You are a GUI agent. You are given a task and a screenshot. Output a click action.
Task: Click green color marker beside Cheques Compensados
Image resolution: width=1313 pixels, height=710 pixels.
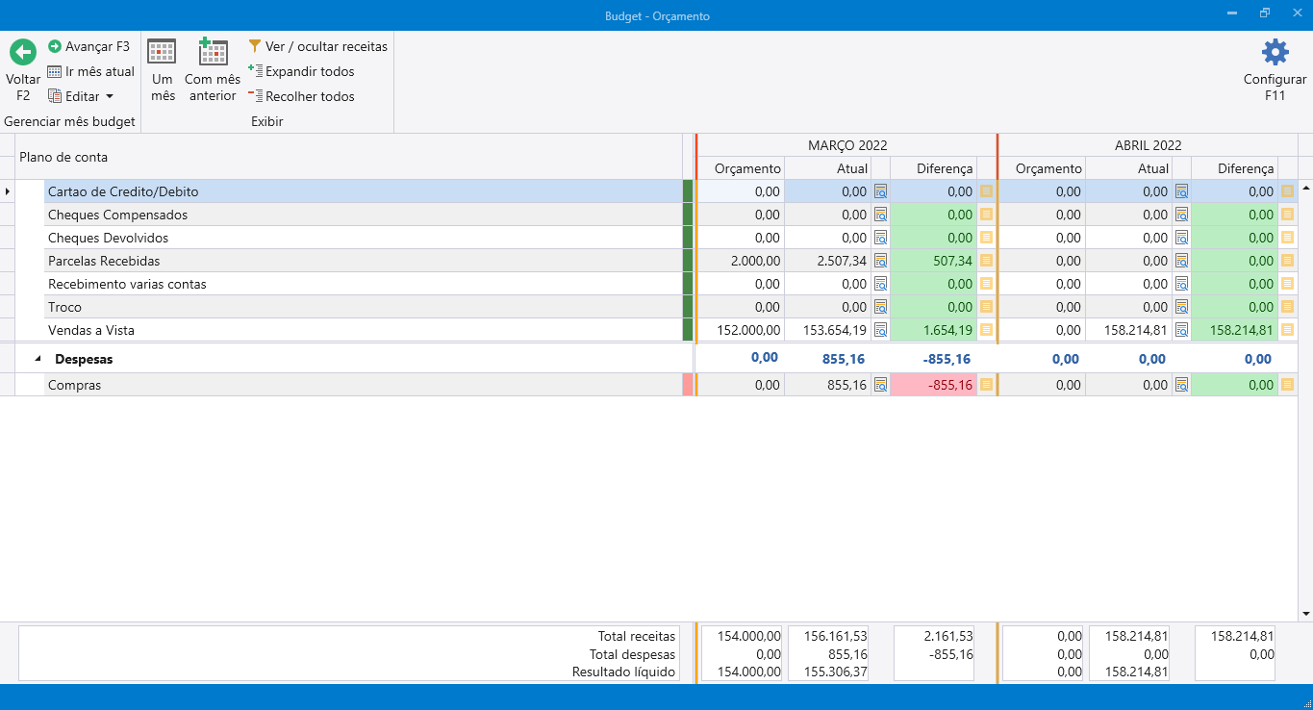[x=688, y=215]
